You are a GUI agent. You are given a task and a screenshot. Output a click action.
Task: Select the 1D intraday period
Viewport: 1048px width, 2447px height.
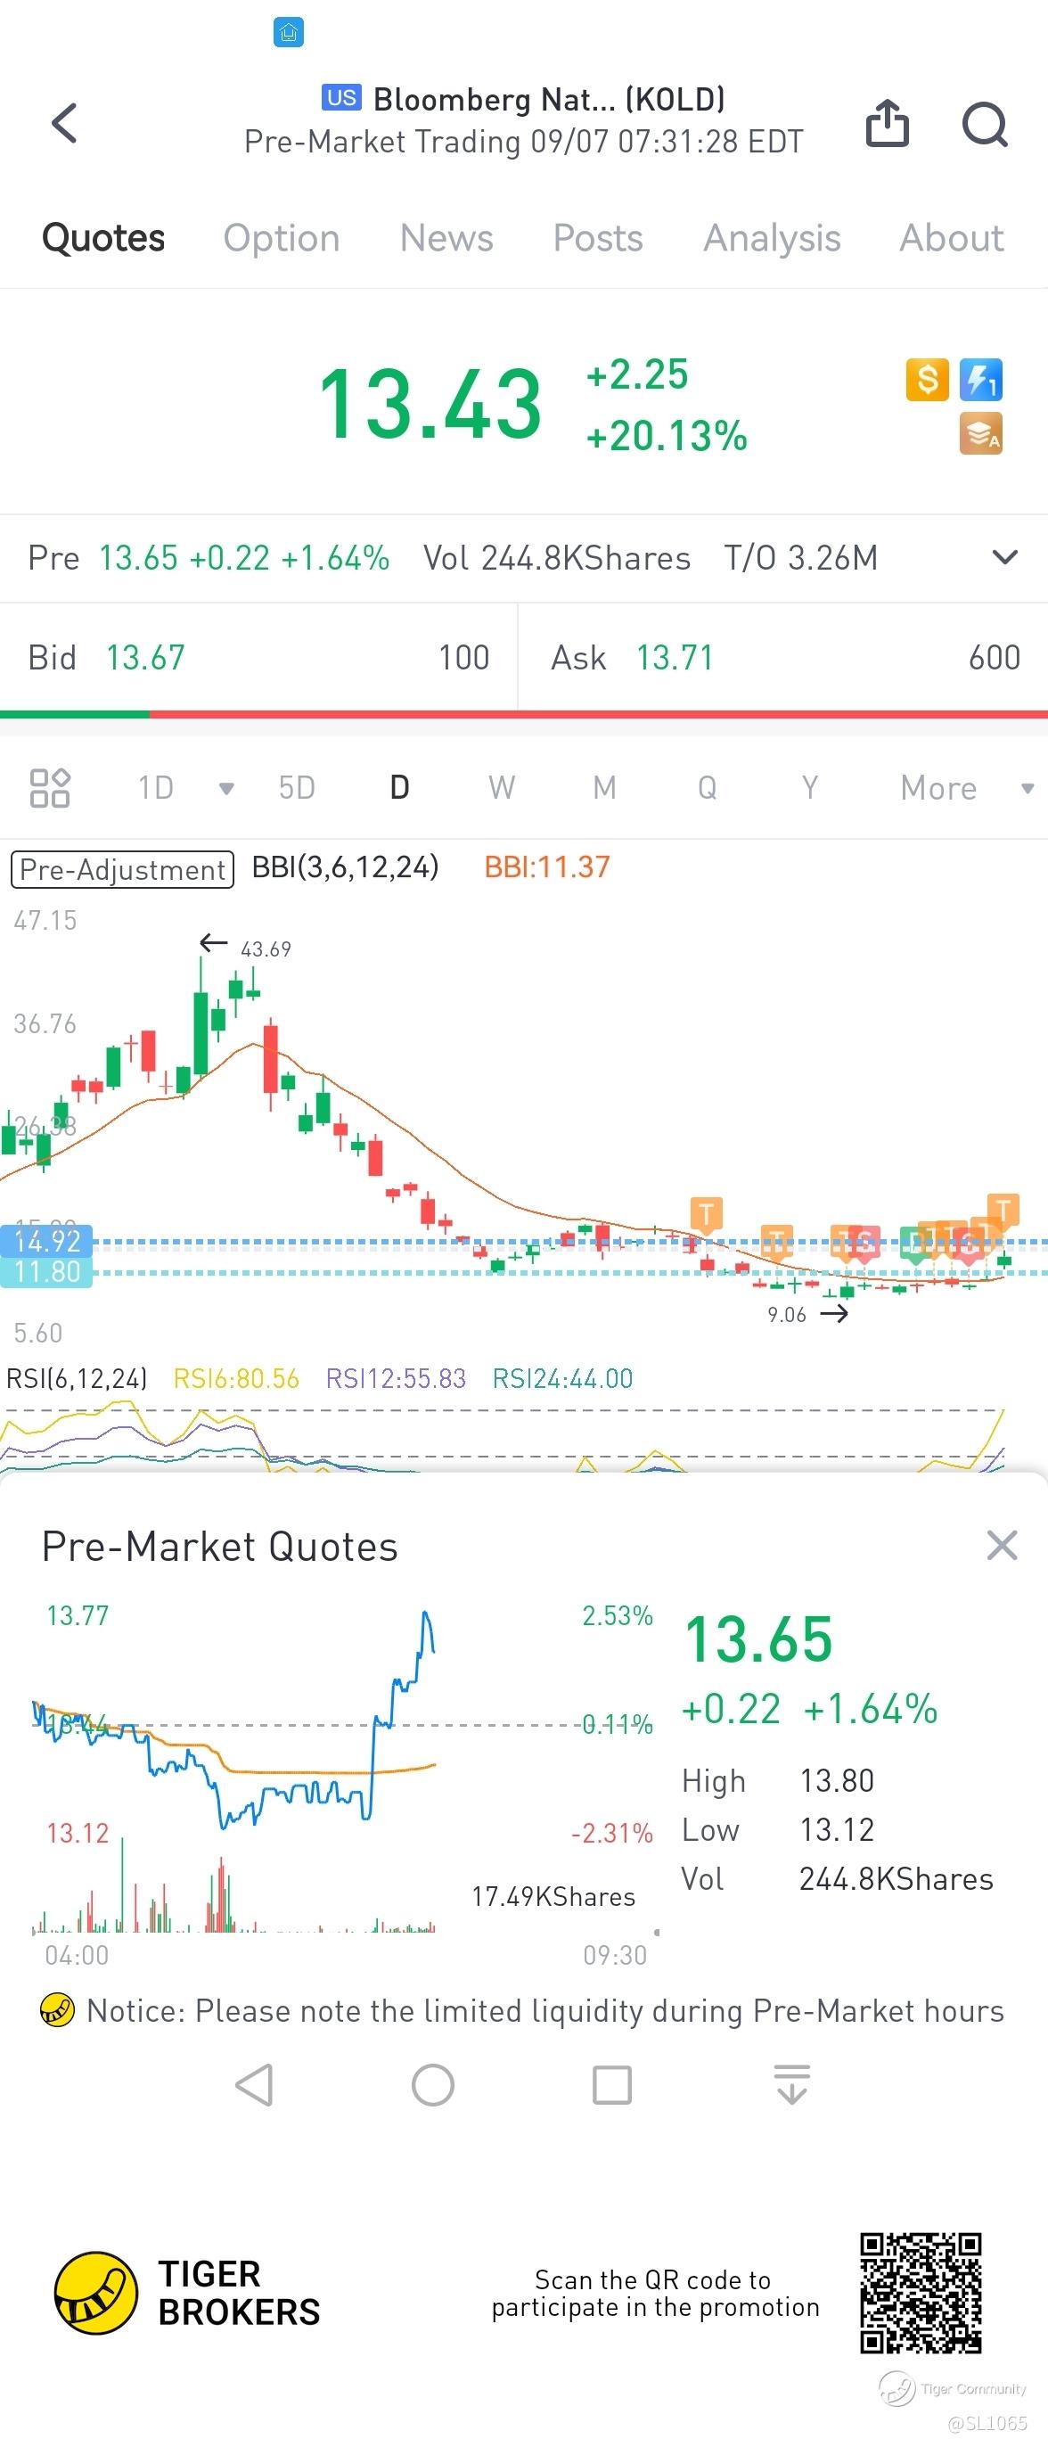point(156,787)
